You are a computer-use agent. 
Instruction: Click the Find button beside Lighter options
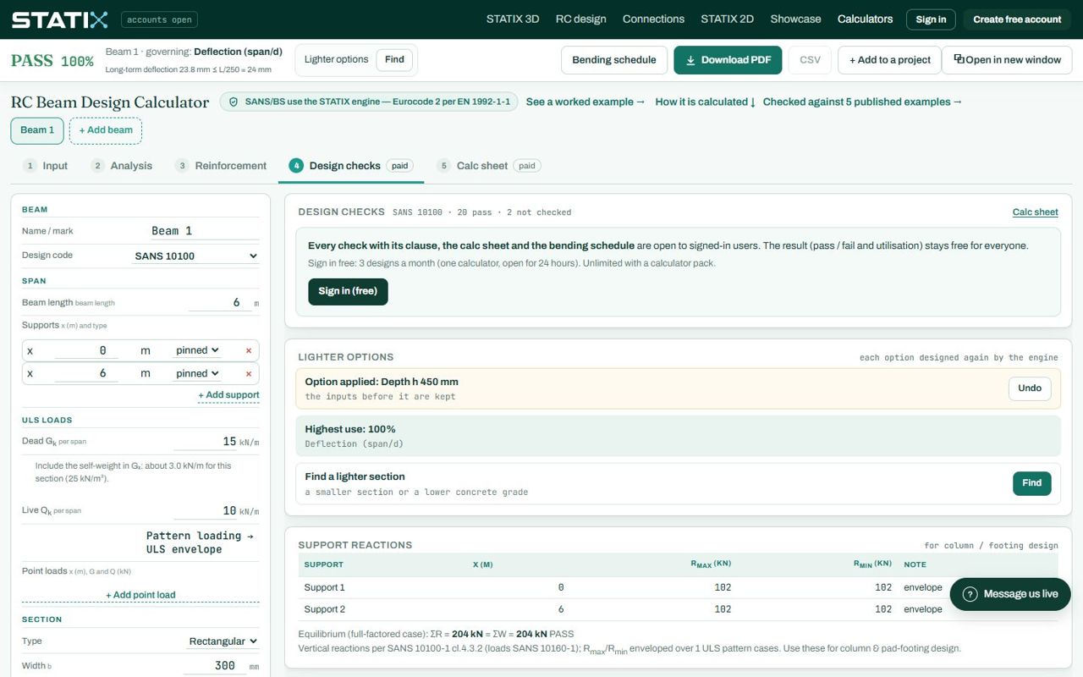click(x=394, y=59)
